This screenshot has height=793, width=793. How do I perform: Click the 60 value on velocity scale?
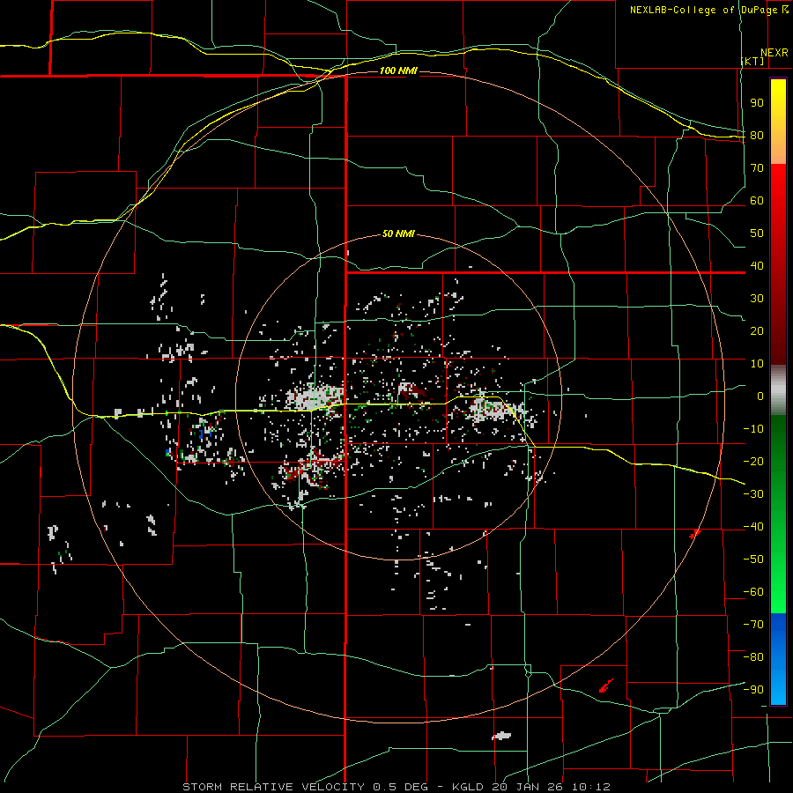757,200
